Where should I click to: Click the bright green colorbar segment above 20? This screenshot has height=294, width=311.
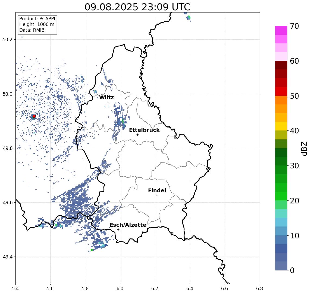coord(281,196)
